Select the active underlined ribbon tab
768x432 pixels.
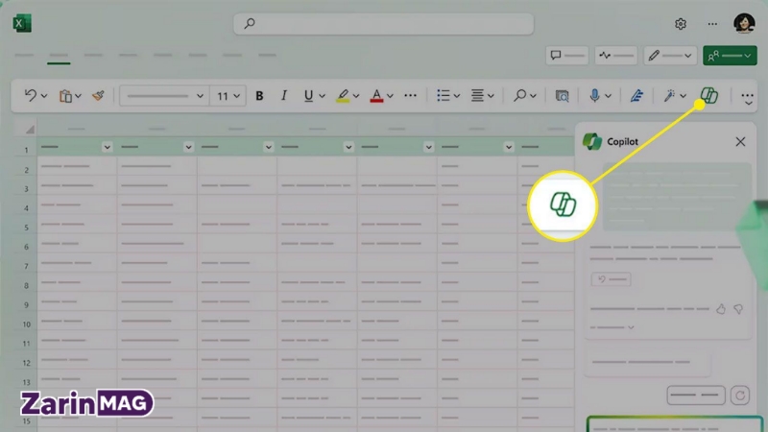(x=59, y=56)
